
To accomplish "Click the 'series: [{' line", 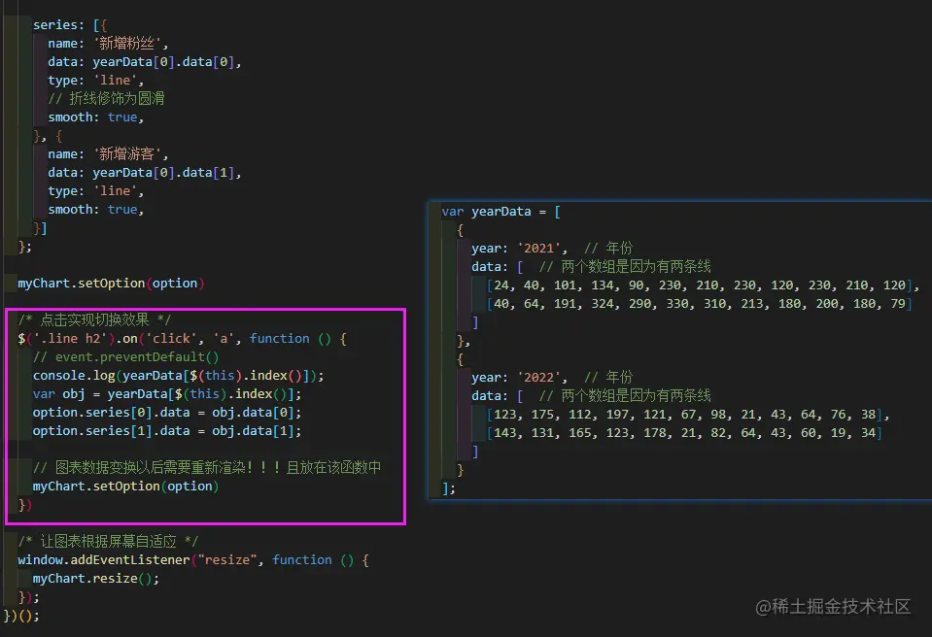I will (x=70, y=25).
